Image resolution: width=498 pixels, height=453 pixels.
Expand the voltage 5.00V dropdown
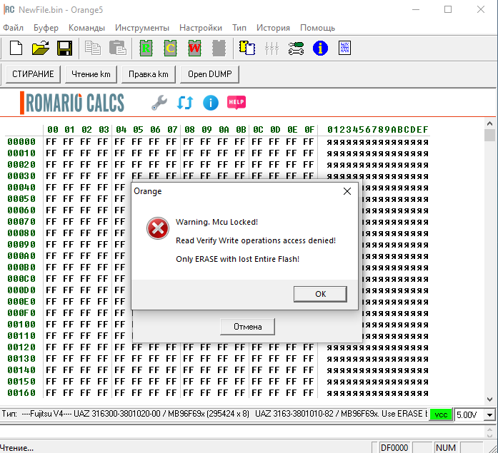489,414
